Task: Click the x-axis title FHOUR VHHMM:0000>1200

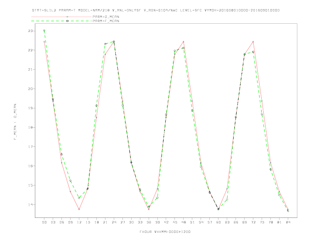Action: coord(165,232)
